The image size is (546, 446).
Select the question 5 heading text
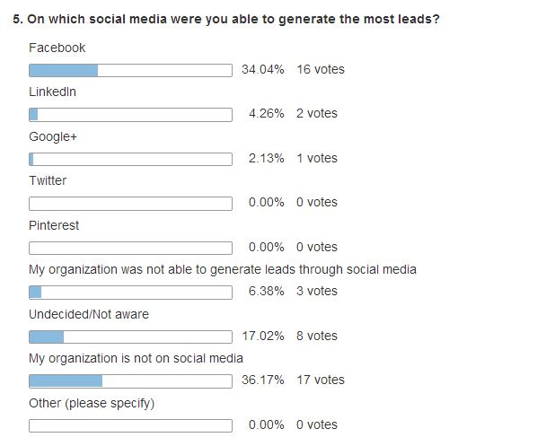click(226, 19)
